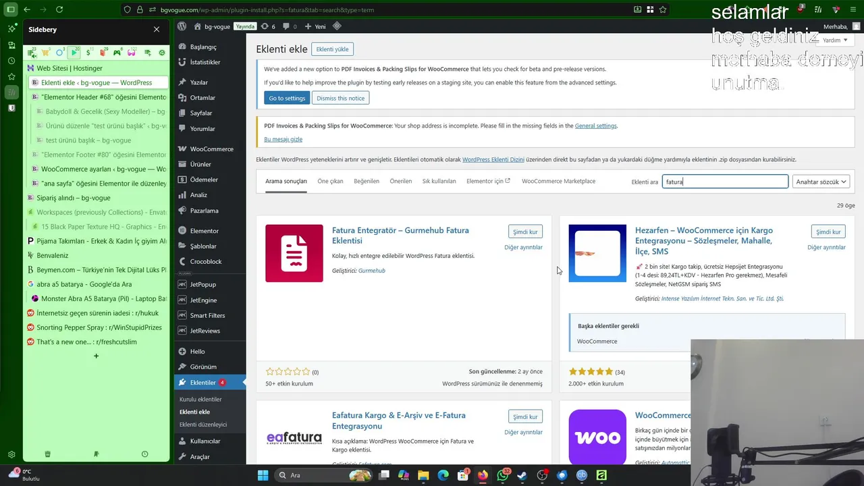Go back with the browser back arrow

(27, 9)
